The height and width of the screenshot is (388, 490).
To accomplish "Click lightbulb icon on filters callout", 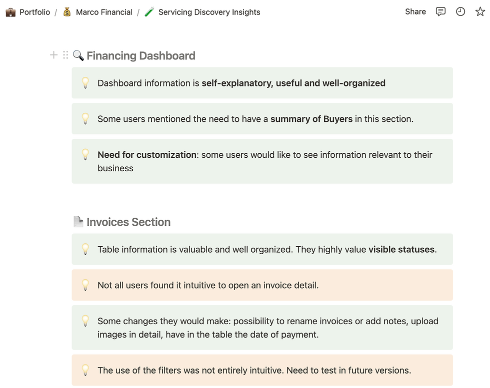I will pos(85,370).
